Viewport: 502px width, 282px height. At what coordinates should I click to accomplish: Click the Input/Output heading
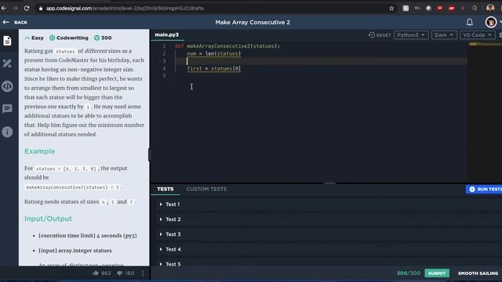click(x=48, y=219)
